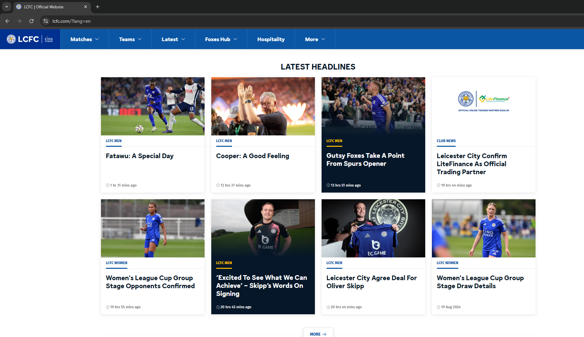The width and height of the screenshot is (584, 337).
Task: Click LCFC MEN tag on Cooper card
Action: [224, 141]
